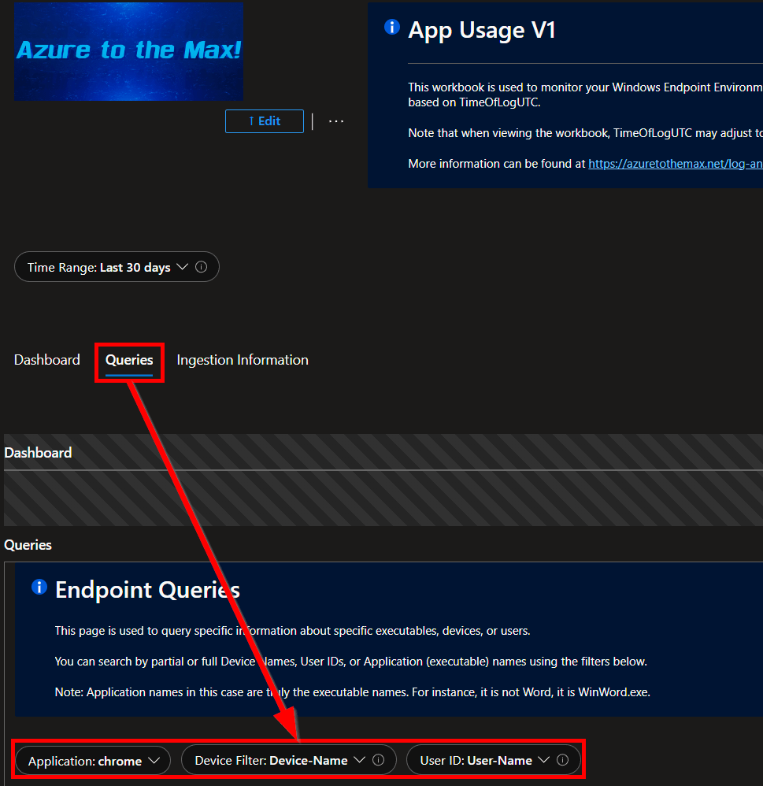Click the Time Range info icon
The width and height of the screenshot is (763, 786).
(x=201, y=267)
